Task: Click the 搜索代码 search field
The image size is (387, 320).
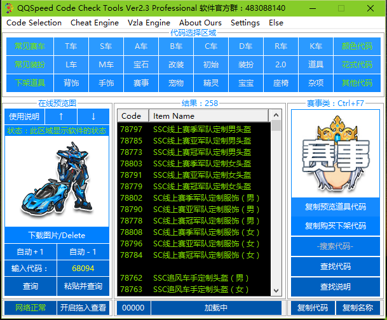Action: point(336,246)
